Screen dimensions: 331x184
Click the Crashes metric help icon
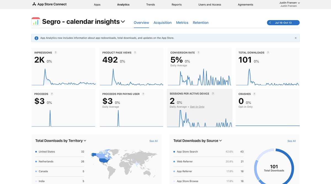click(x=254, y=94)
